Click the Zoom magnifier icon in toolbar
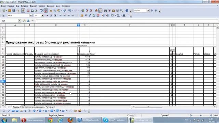The height and width of the screenshot is (123, 219). [x=121, y=11]
